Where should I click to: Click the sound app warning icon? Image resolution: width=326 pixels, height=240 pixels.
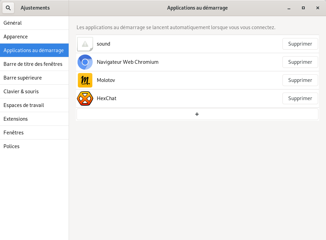85,44
